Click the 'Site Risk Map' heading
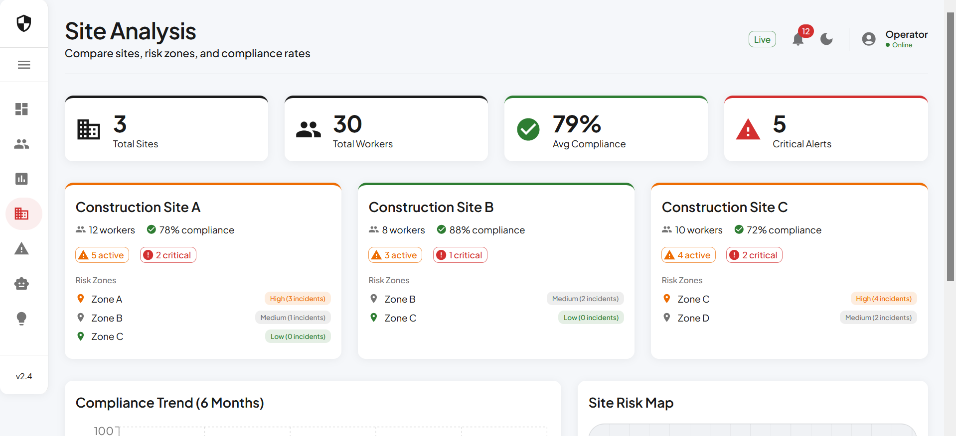This screenshot has width=956, height=436. 631,403
